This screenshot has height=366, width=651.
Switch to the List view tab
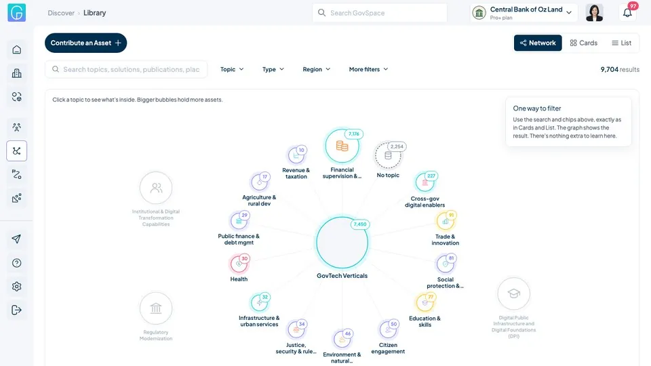coord(621,43)
